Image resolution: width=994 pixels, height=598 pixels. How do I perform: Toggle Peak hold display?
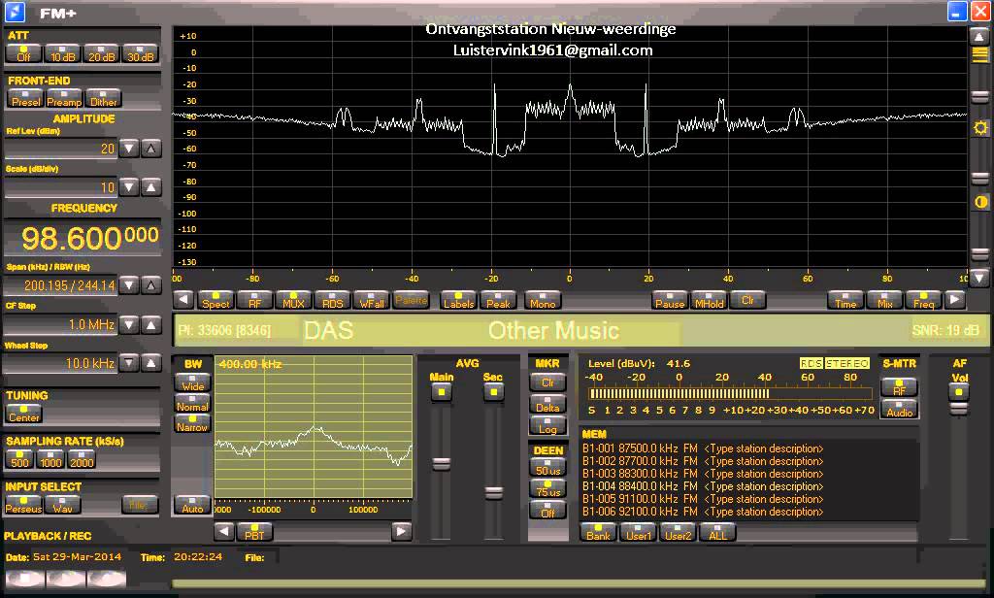[498, 300]
